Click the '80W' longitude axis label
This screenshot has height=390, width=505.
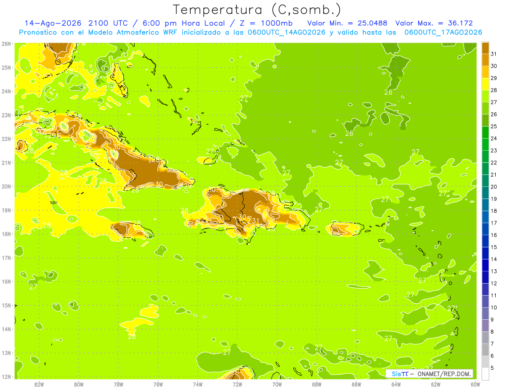click(x=78, y=384)
